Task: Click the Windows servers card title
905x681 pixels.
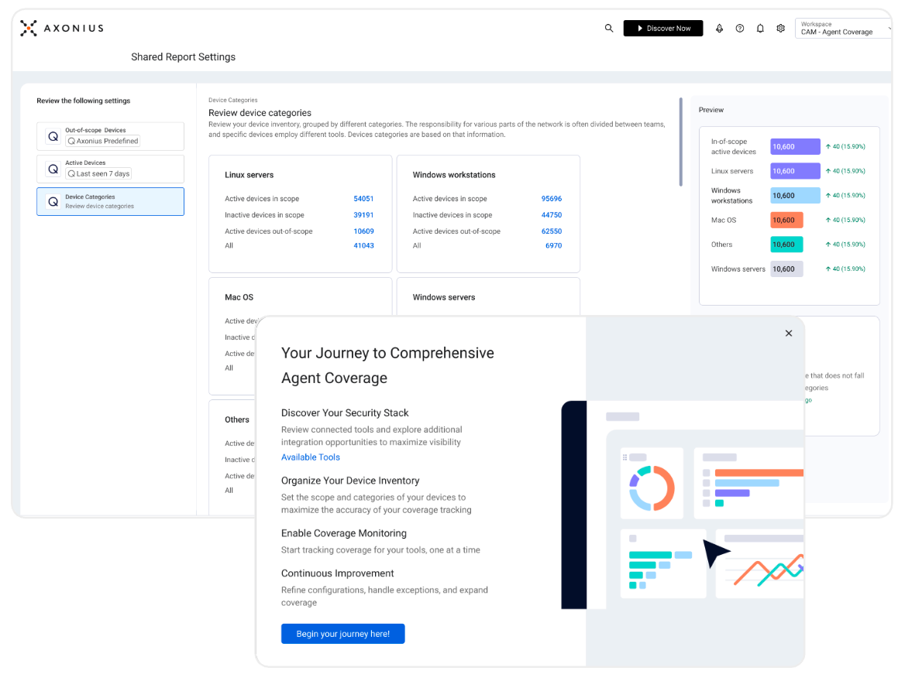Action: click(444, 297)
